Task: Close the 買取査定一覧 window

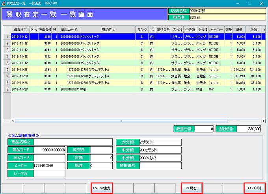Action: 261,3
